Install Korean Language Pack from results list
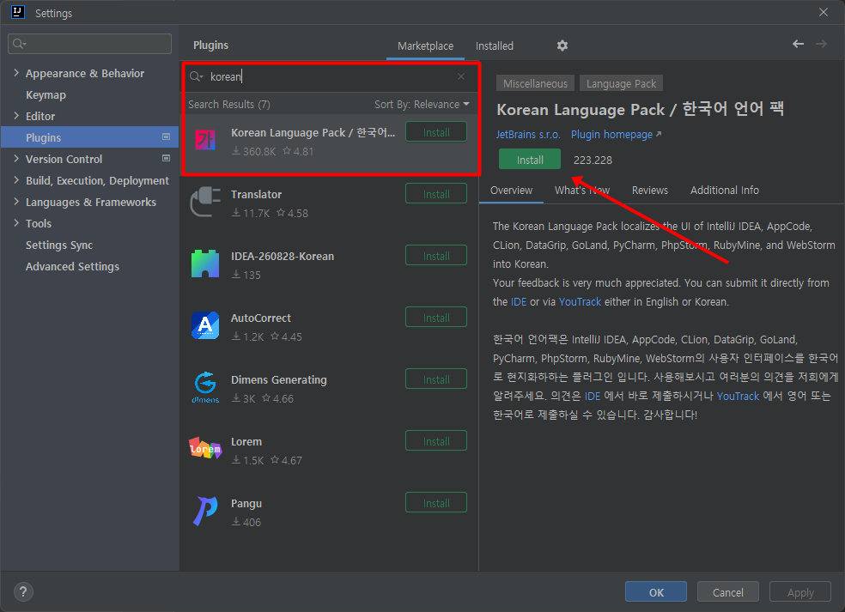This screenshot has width=845, height=612. (x=436, y=132)
